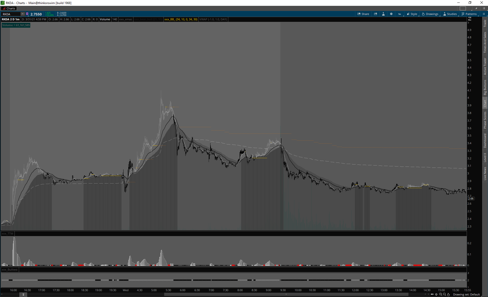Toggle the Level II sidebar tab
The image size is (488, 297).
tap(485, 157)
